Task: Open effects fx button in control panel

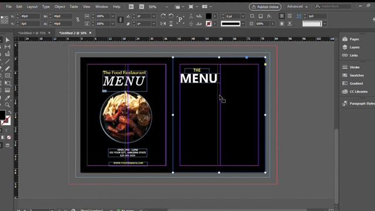Action: 270,16
